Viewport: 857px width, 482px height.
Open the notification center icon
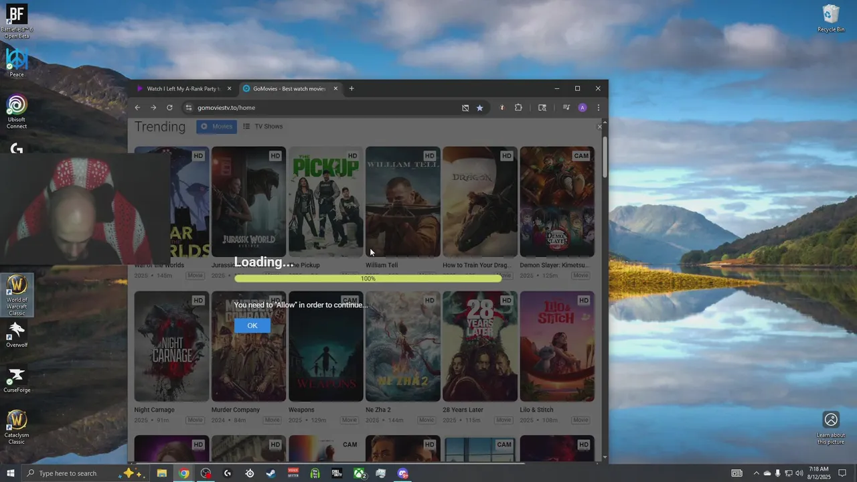tap(844, 473)
